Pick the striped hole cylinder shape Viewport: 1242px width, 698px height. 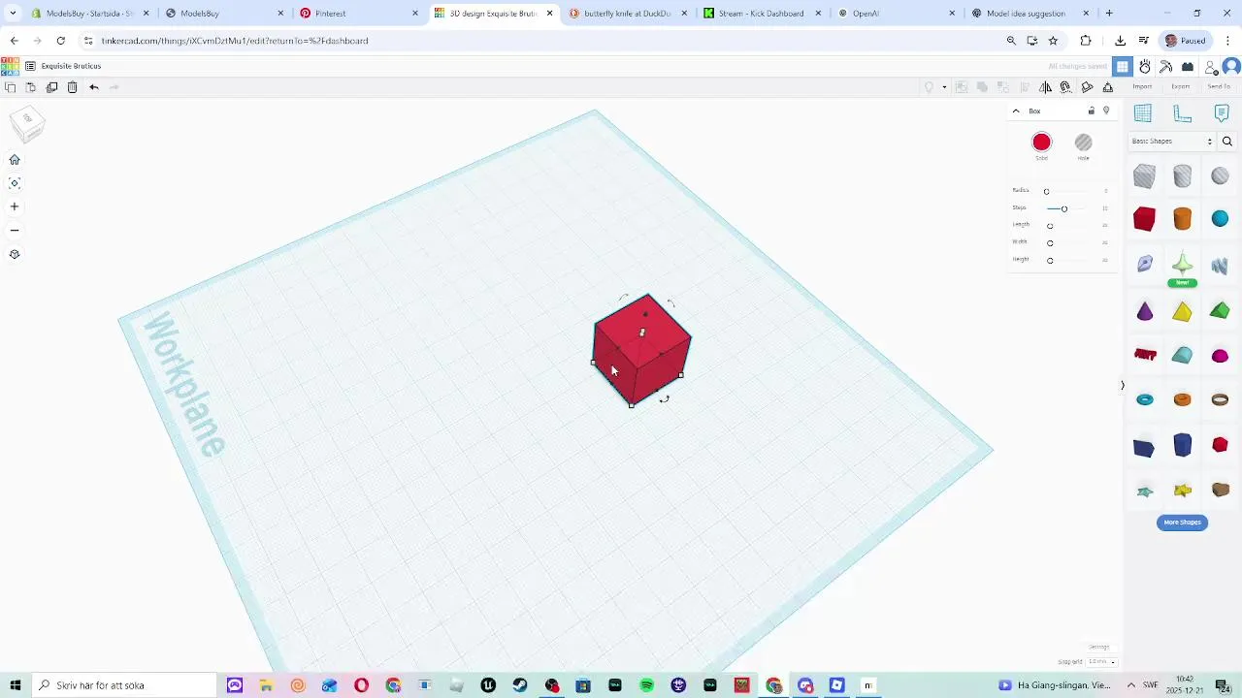click(x=1182, y=175)
